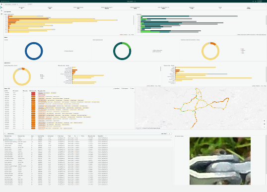The height and width of the screenshot is (192, 267).
Task: Click the orange segment of the large yellow donut
Action: 213,43
